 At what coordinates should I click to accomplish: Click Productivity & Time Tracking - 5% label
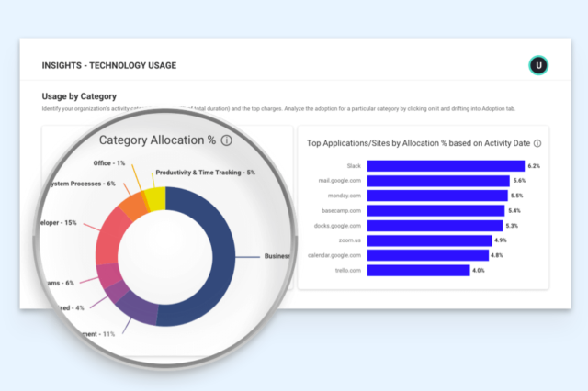pyautogui.click(x=206, y=173)
